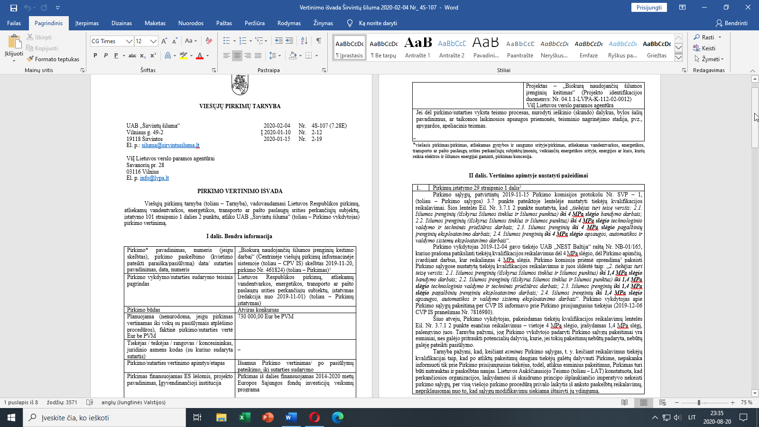The width and height of the screenshot is (759, 427).
Task: Apply the strikethrough formatting icon
Action: tap(132, 56)
